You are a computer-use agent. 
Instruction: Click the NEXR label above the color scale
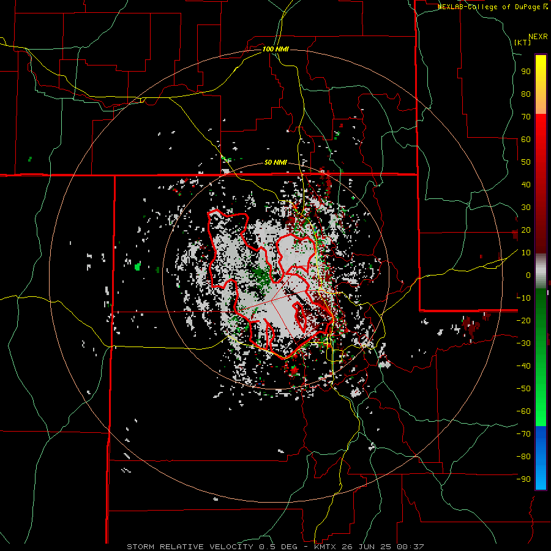(x=538, y=37)
